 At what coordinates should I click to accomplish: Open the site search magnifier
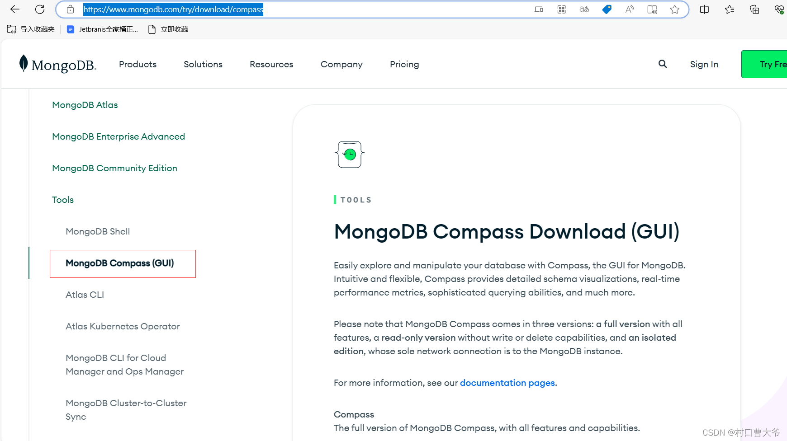[x=662, y=64]
